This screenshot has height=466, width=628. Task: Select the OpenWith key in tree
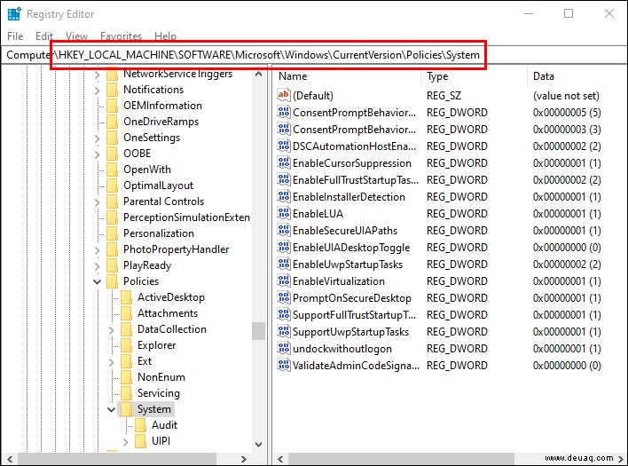[147, 170]
